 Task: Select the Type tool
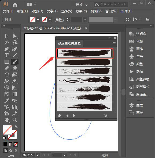[7, 55]
